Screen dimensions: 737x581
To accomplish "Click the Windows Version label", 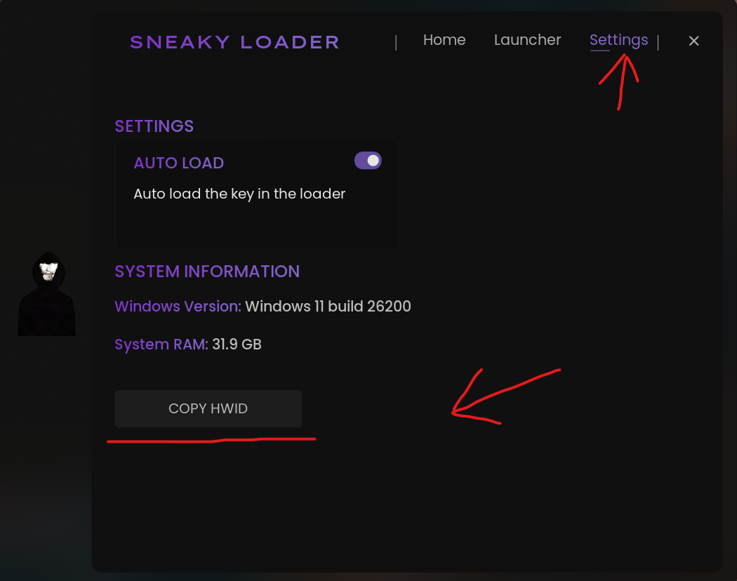I will point(178,307).
